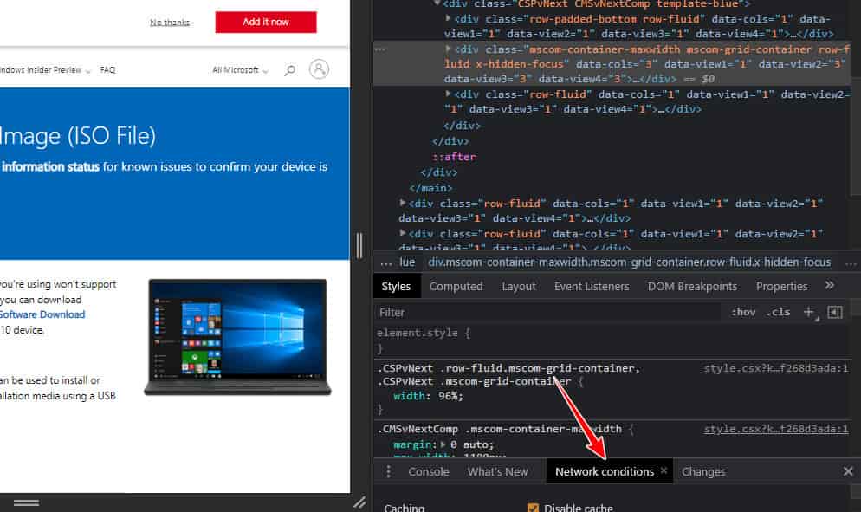Click the breadcrumb left overflow ellipsis
Screen dimensions: 861x512
tap(386, 263)
